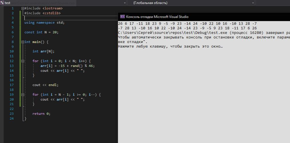Image resolution: width=290 pixels, height=143 pixels.
Task: Click line number 13 in the gutter
Action: pos(12,66)
